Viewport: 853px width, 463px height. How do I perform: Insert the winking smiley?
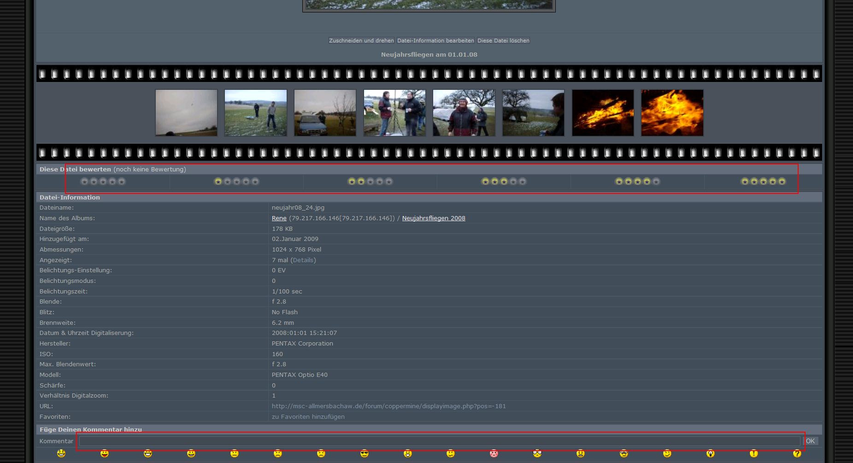[667, 454]
